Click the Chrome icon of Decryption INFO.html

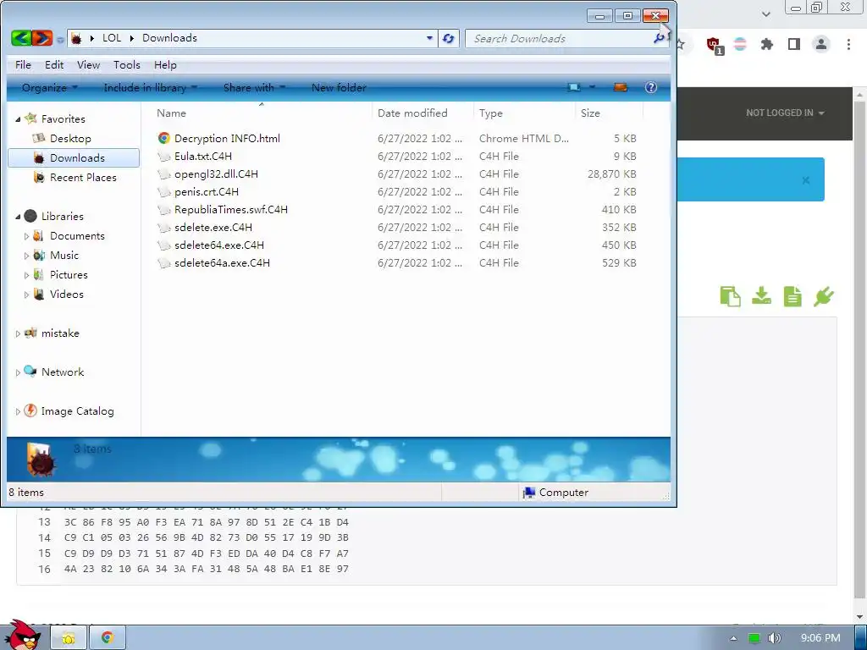click(163, 138)
